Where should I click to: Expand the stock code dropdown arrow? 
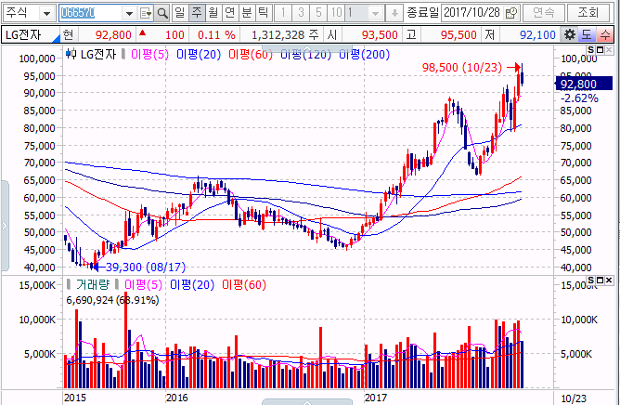pos(129,14)
